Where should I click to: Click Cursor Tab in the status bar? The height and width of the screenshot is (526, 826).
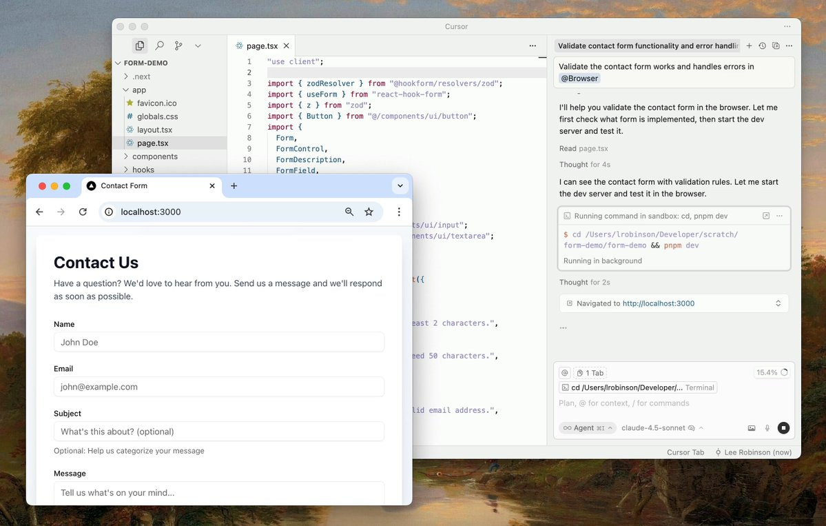[x=685, y=452]
